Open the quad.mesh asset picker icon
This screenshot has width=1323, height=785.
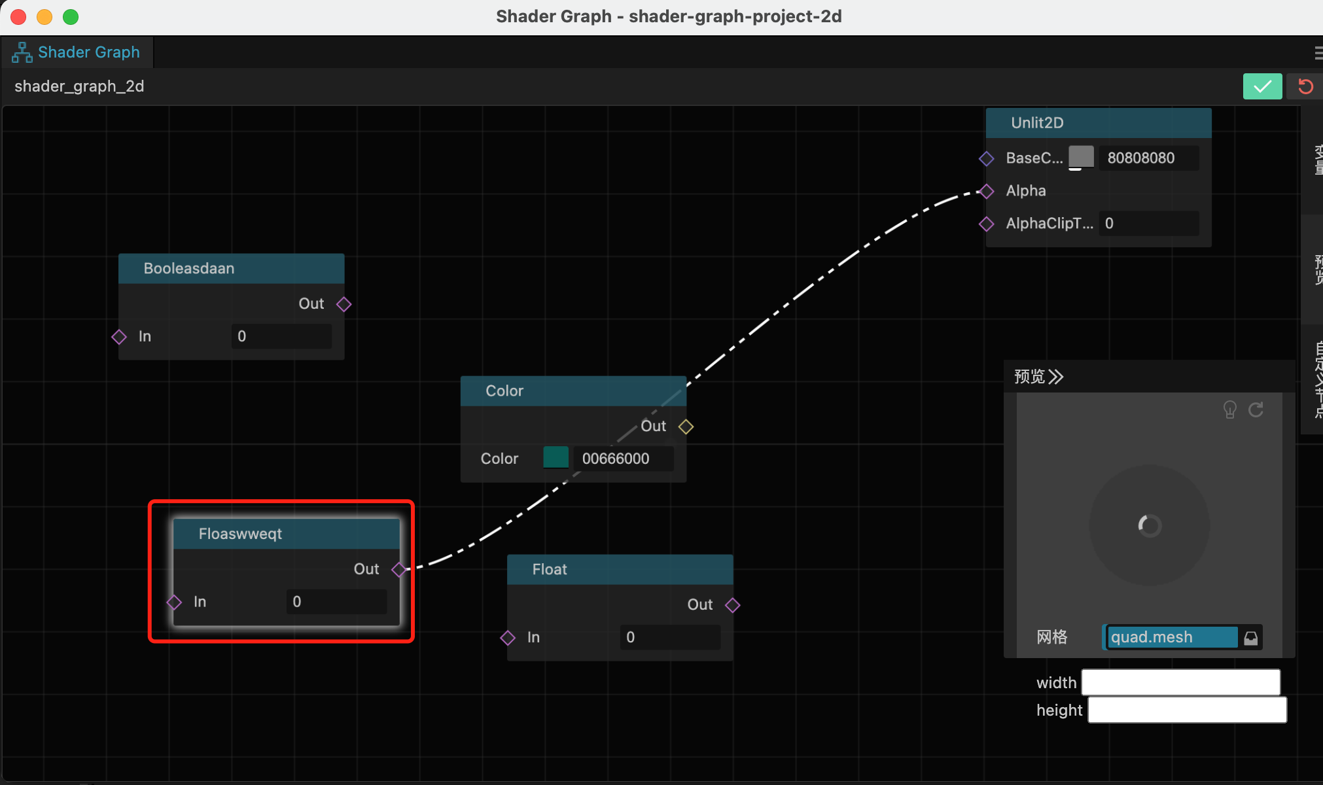[1250, 638]
